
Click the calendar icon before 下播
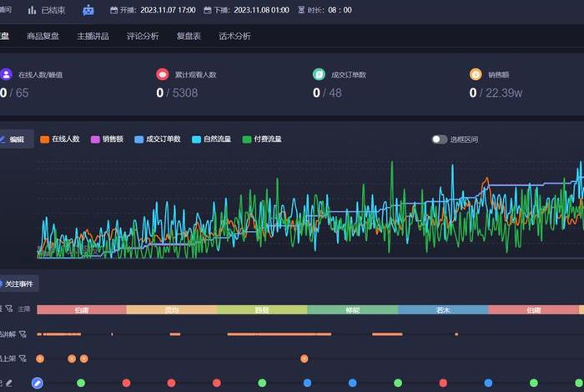(x=208, y=10)
